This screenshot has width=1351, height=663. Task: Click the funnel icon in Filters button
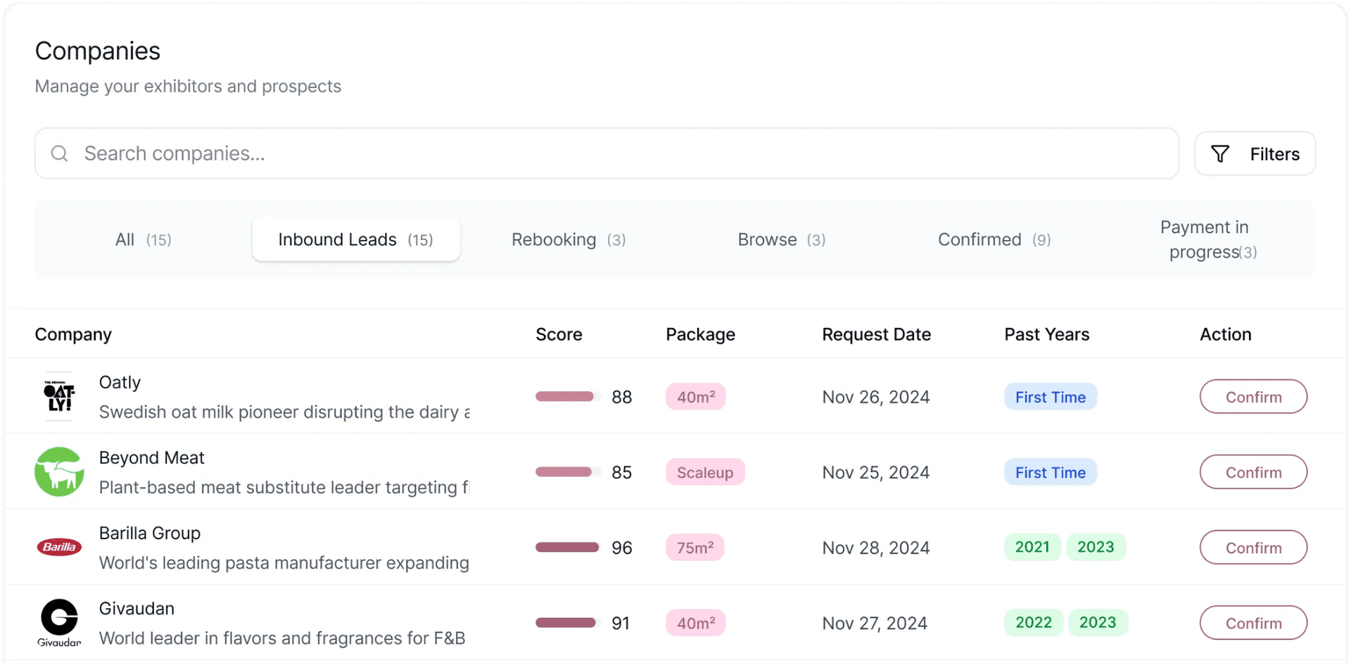point(1220,153)
